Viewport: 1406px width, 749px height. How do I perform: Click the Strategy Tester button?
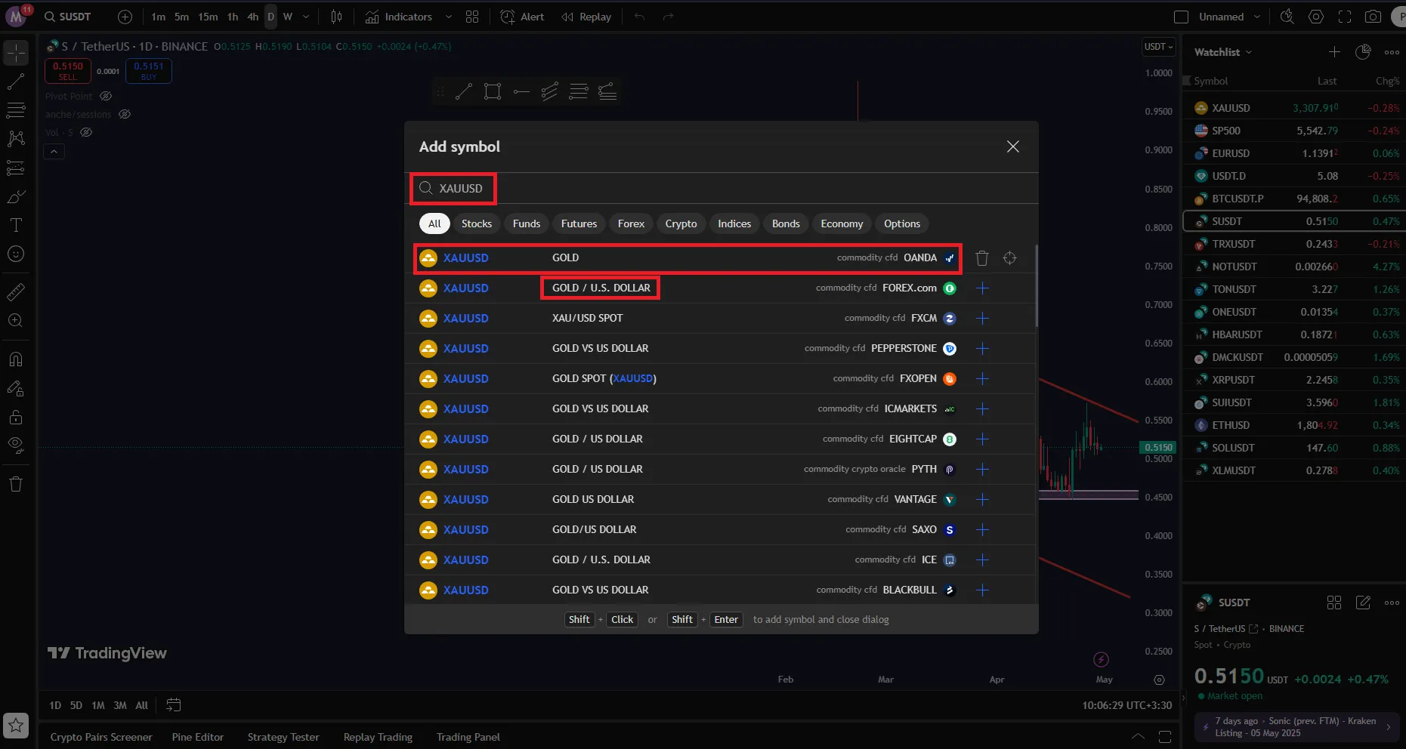[283, 737]
